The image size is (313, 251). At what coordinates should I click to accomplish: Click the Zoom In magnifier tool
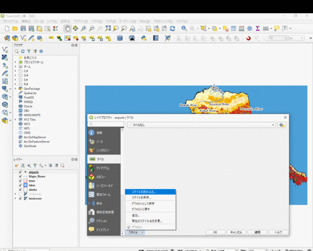tap(84, 28)
